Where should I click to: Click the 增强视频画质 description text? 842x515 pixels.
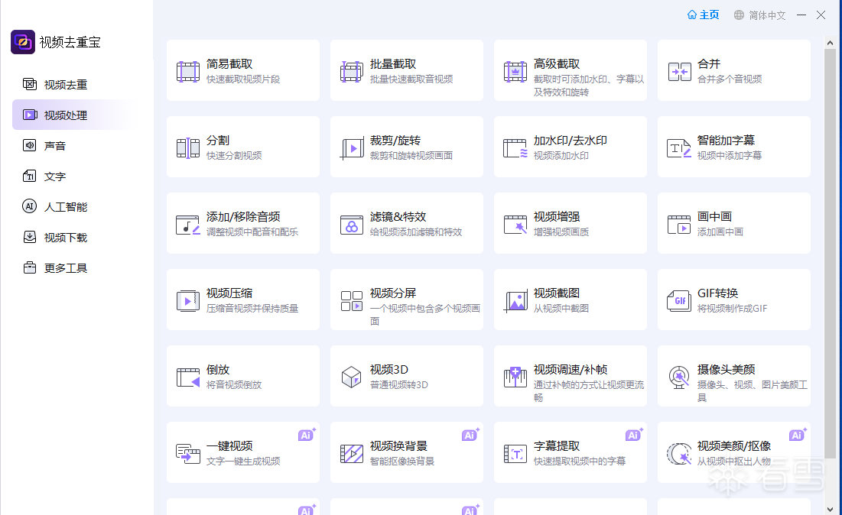[x=561, y=232]
